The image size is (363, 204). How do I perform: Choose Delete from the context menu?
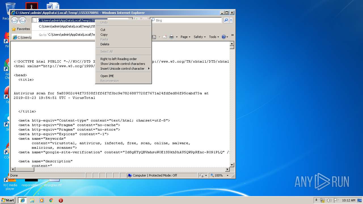click(123, 44)
